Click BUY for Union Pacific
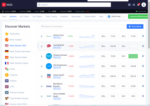 pyautogui.click(x=124, y=76)
